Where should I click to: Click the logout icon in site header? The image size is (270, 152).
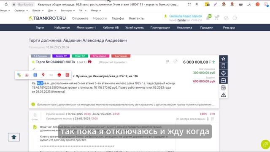coord(235,18)
